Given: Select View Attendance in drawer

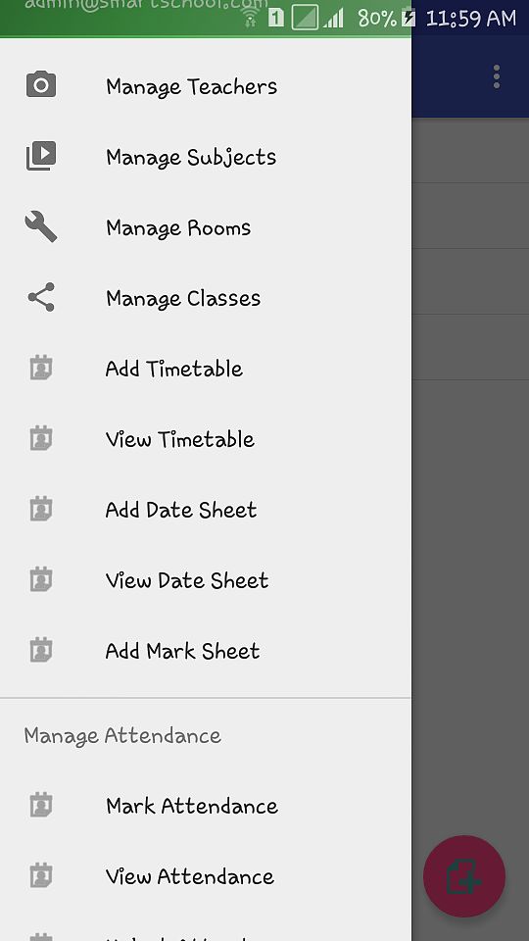Looking at the screenshot, I should (206, 876).
